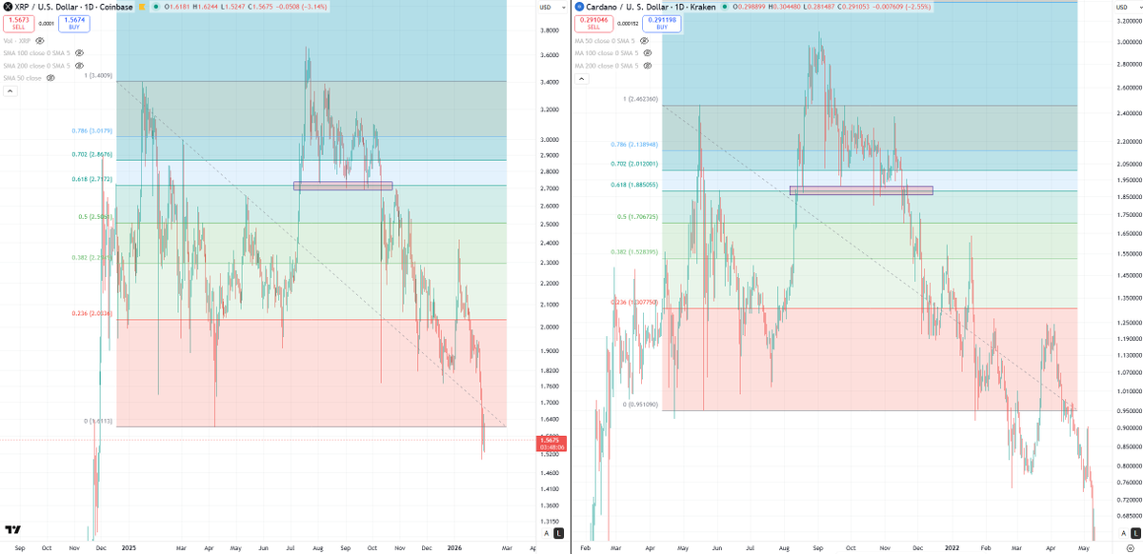The height and width of the screenshot is (554, 1143).
Task: Click the '0.618 (1.885055)' Fib label
Action: click(634, 186)
